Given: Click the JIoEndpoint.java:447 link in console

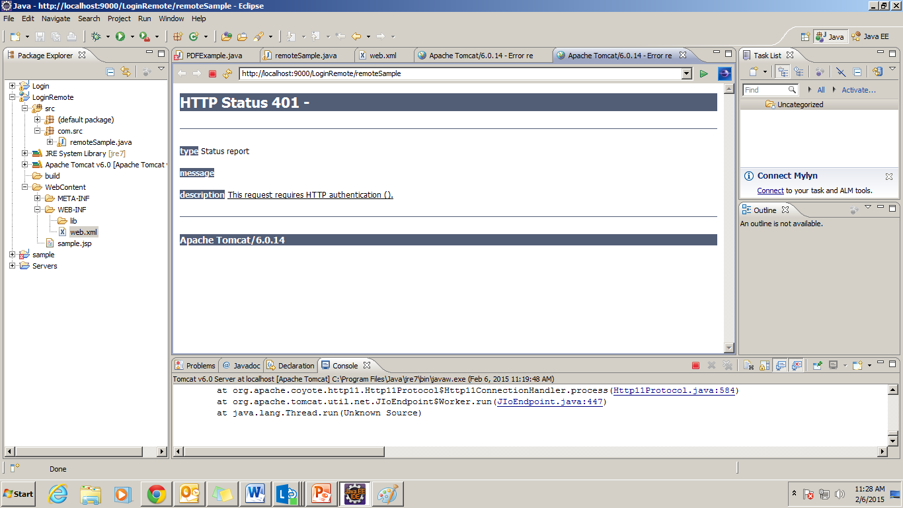Looking at the screenshot, I should (x=550, y=402).
